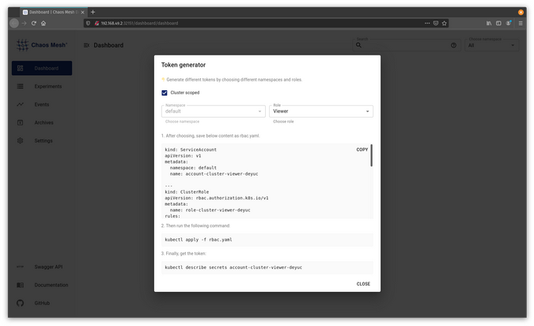Open the Role dropdown showing Viewer
Screen dimensions: 534x326
pyautogui.click(x=321, y=112)
